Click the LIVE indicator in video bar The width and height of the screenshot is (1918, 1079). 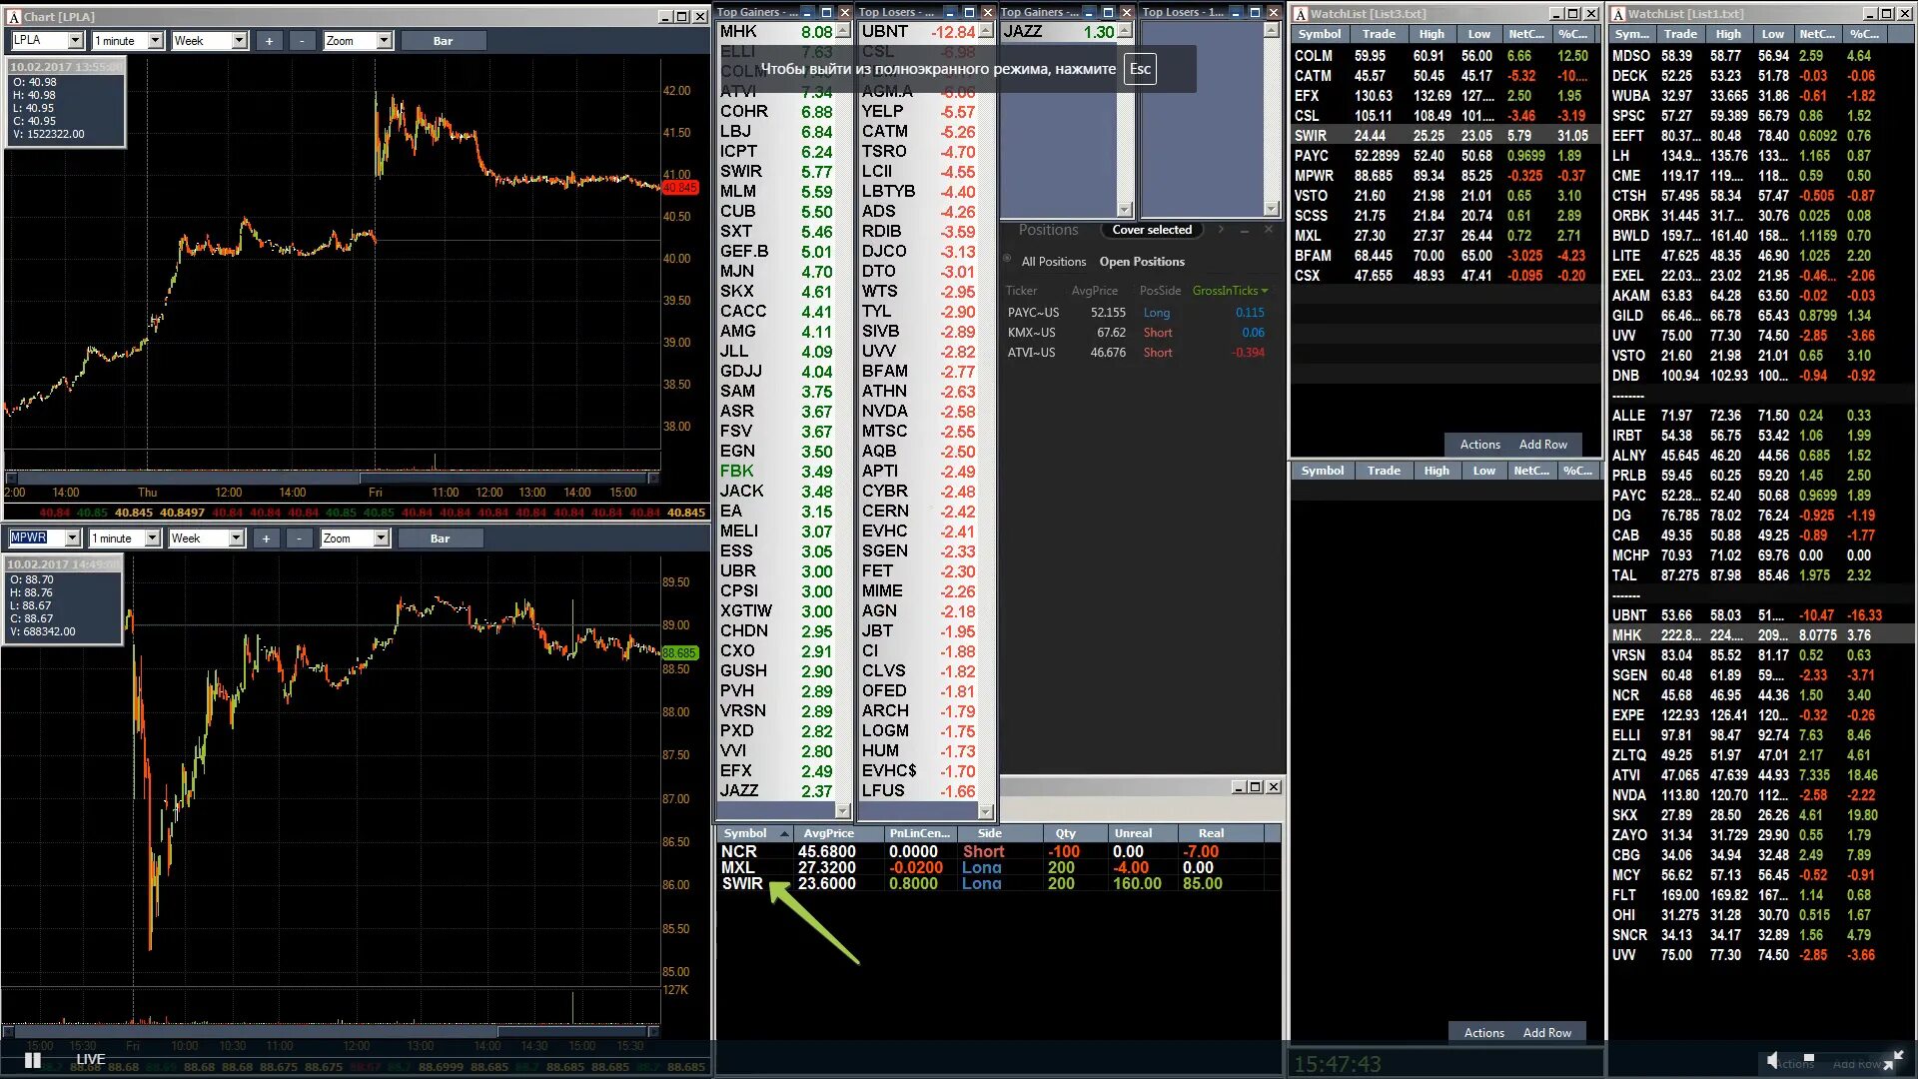90,1060
